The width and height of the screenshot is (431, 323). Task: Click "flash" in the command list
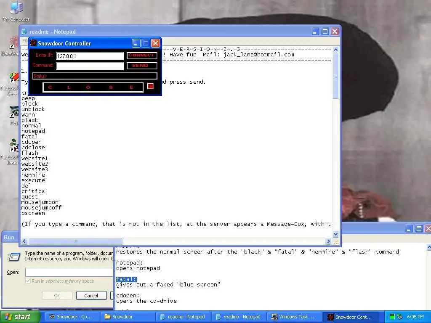pyautogui.click(x=30, y=153)
